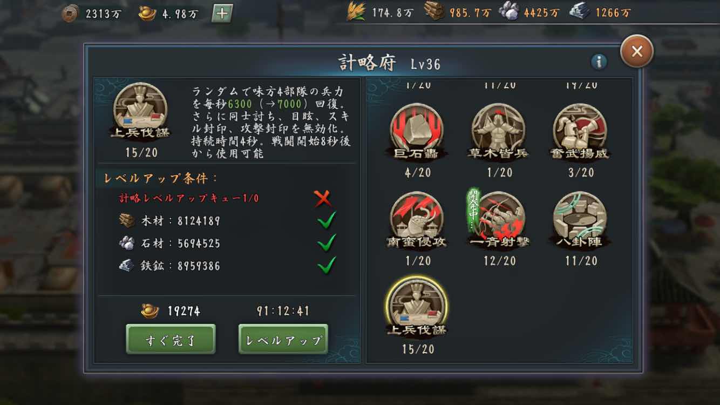
Task: Choose the 奮武揚威 stratagem icon
Action: [580, 131]
